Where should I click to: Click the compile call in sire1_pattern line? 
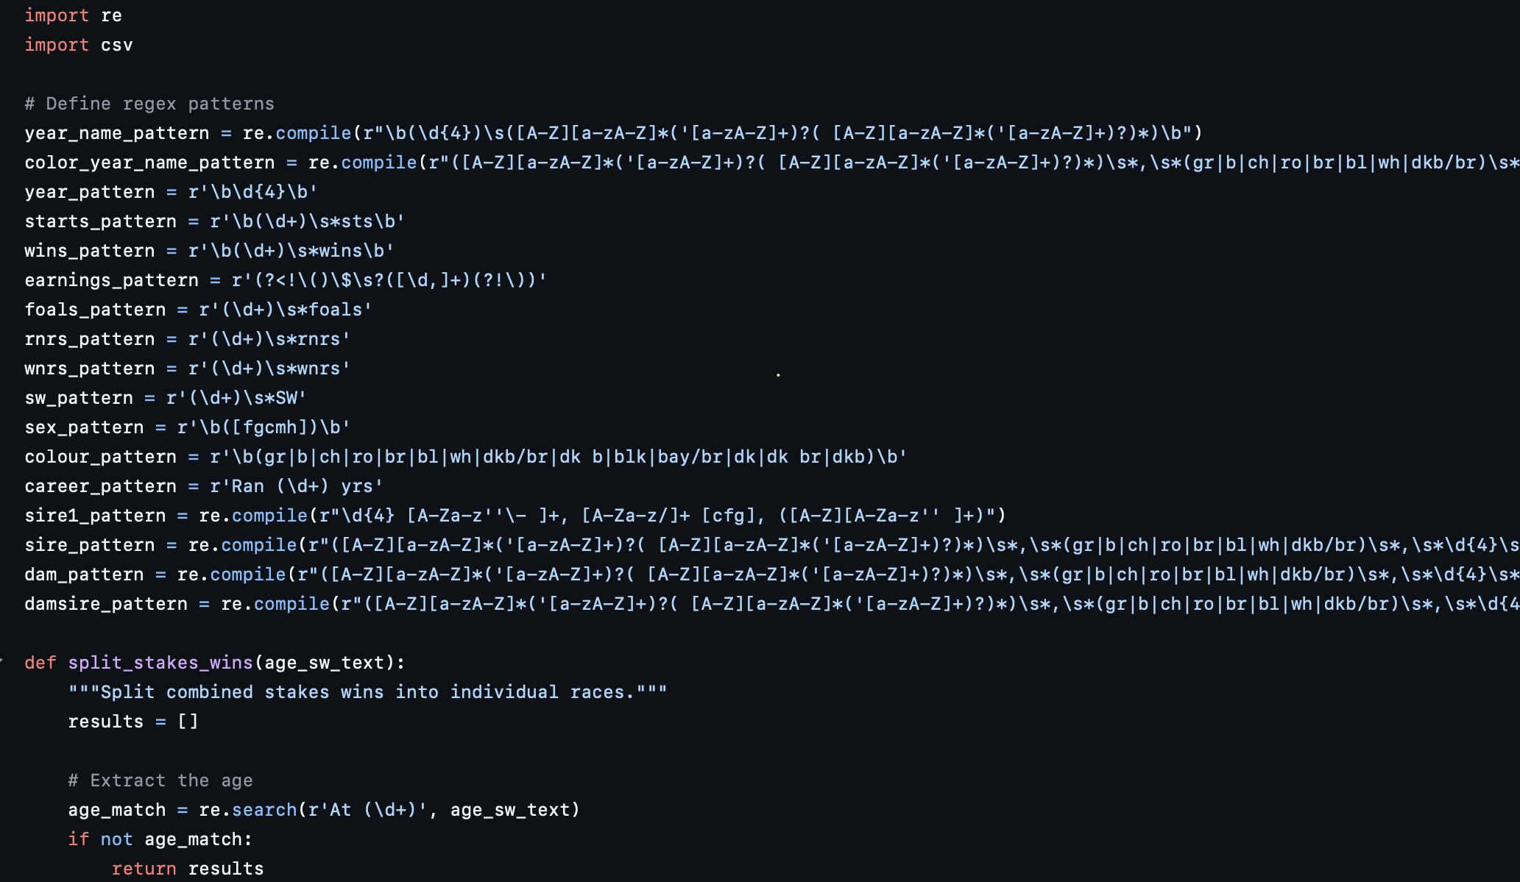click(x=269, y=516)
